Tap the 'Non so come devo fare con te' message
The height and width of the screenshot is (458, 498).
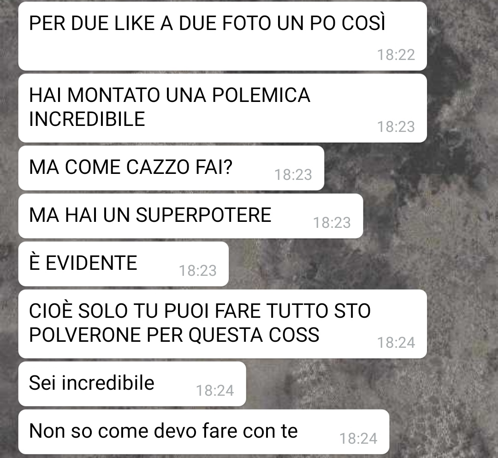pyautogui.click(x=204, y=432)
